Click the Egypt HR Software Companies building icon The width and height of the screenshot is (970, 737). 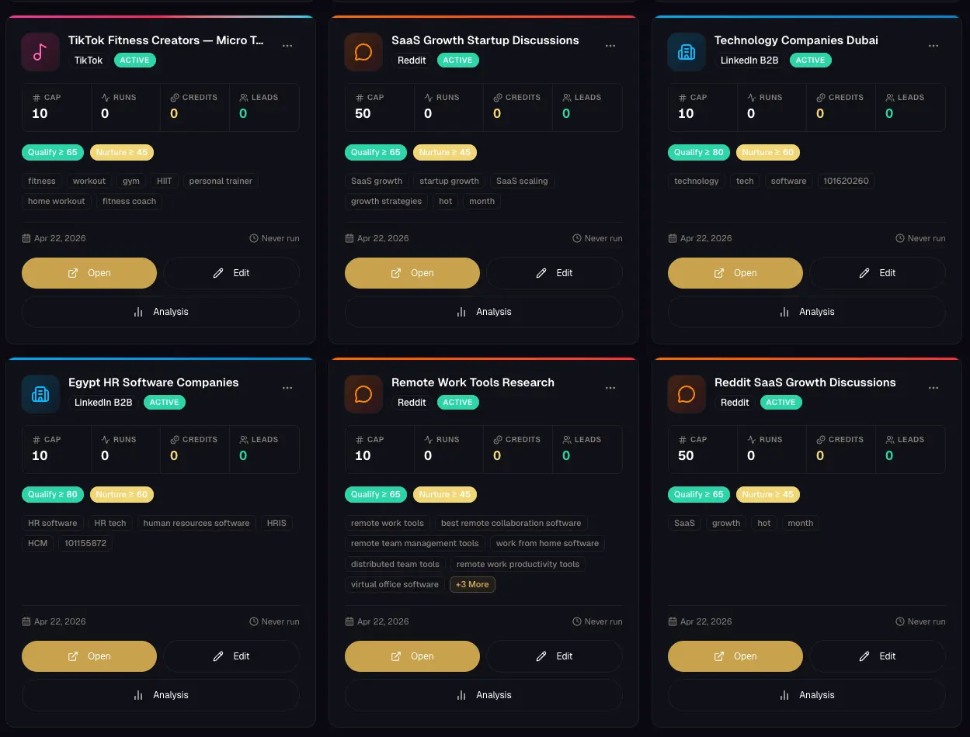point(40,394)
